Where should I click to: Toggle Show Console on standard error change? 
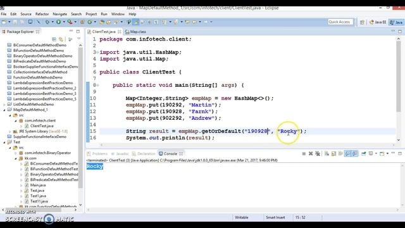point(354,153)
